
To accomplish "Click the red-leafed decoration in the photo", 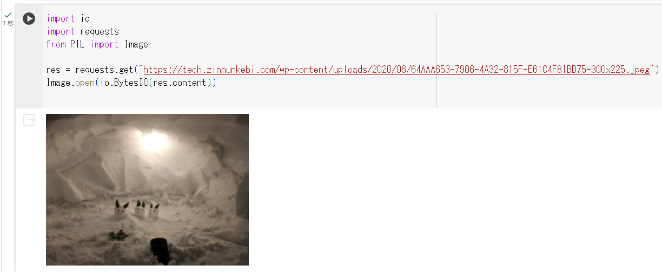I will click(x=120, y=235).
